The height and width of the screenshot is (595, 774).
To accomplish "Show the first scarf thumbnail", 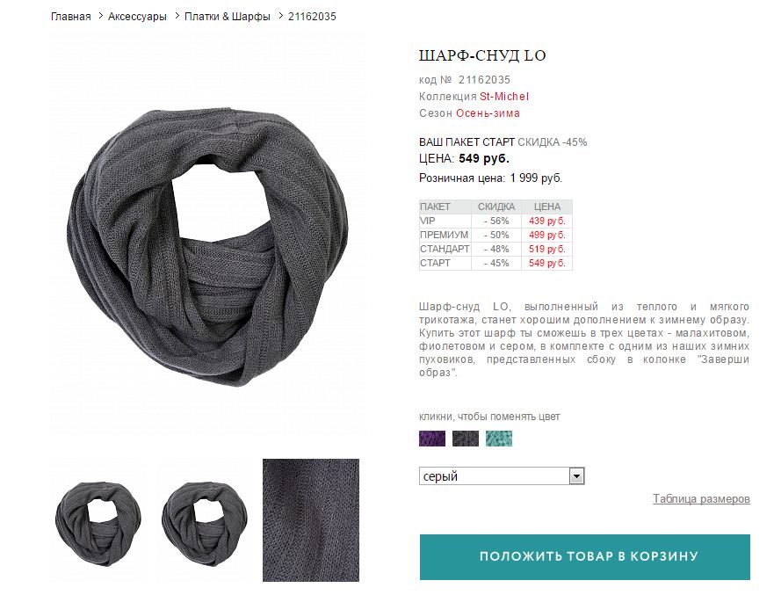I will click(x=98, y=524).
